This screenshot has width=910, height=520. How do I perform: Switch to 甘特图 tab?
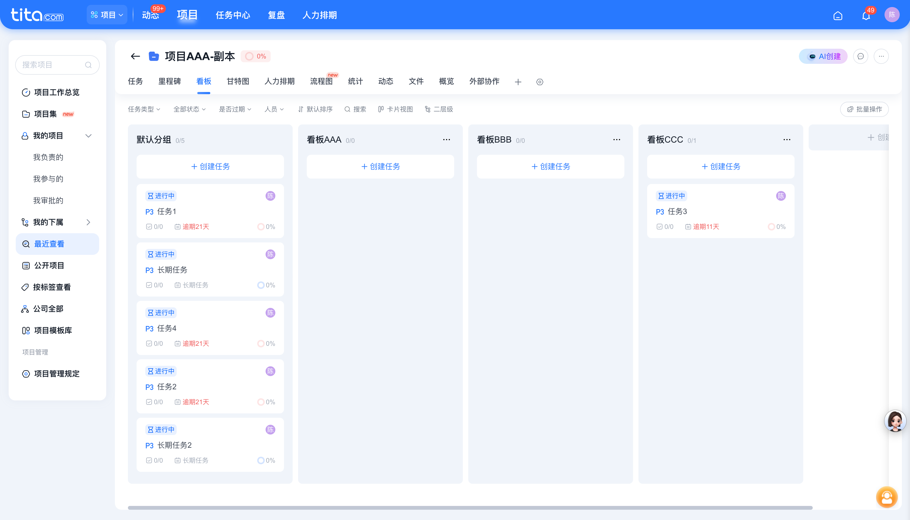(x=238, y=81)
